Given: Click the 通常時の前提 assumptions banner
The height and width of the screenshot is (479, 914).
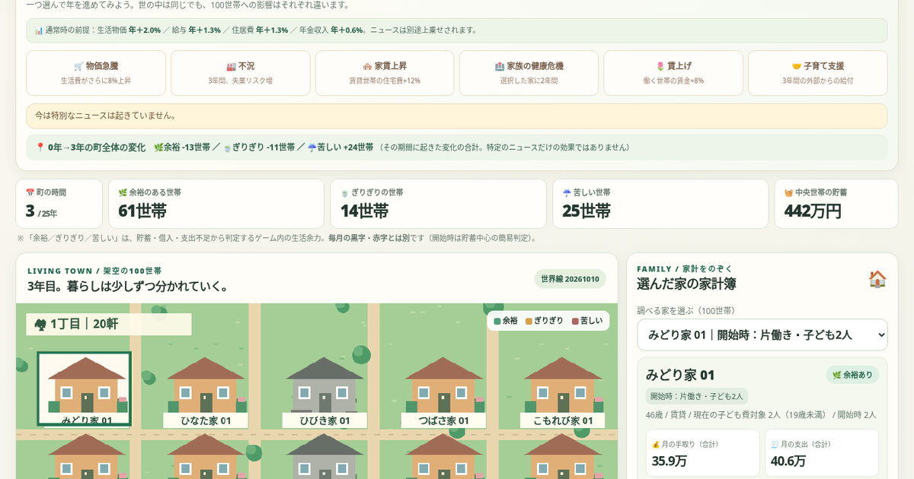Looking at the screenshot, I should pos(457,30).
